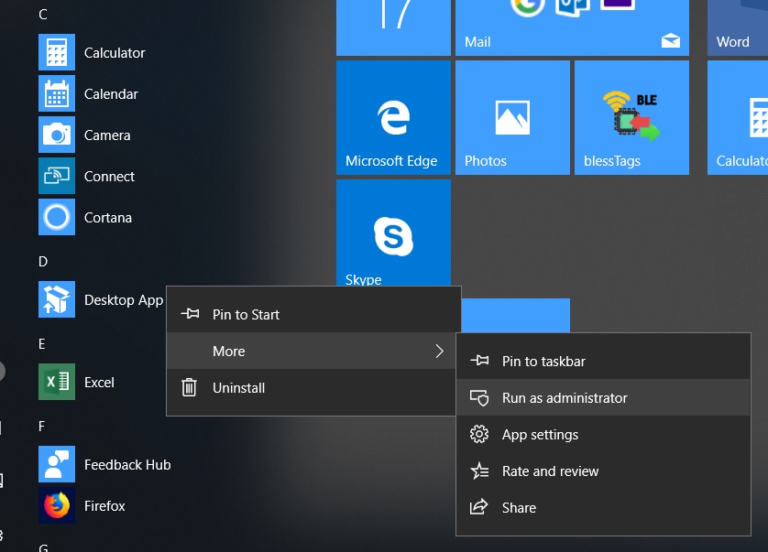Click the star icon for Rate and review
The image size is (768, 552).
click(x=479, y=471)
